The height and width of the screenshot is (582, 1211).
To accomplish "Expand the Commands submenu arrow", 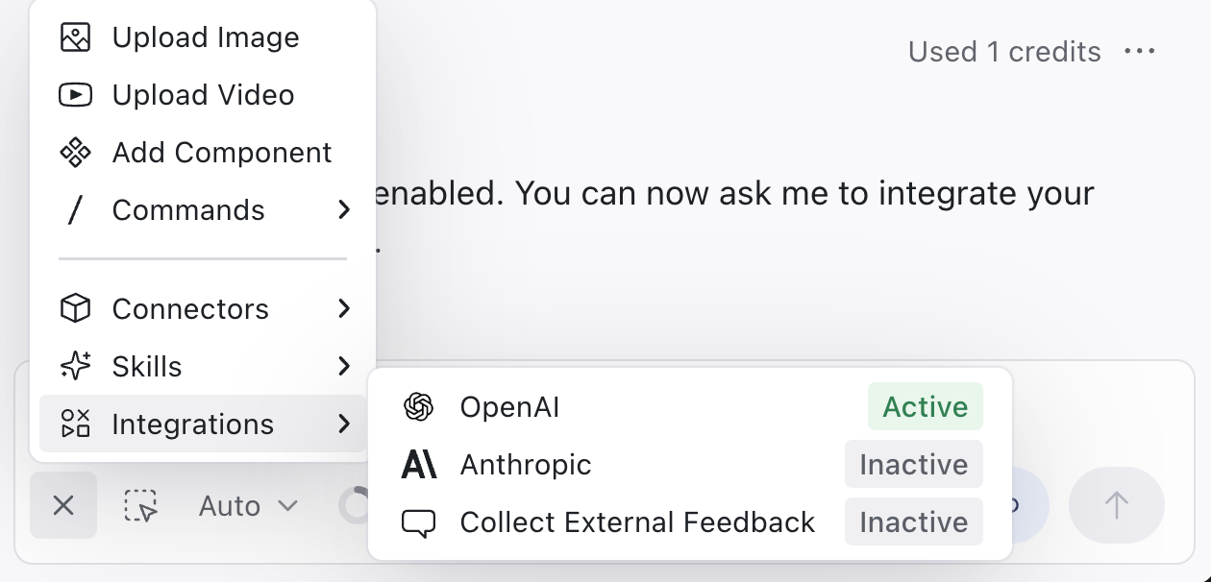I will click(344, 210).
